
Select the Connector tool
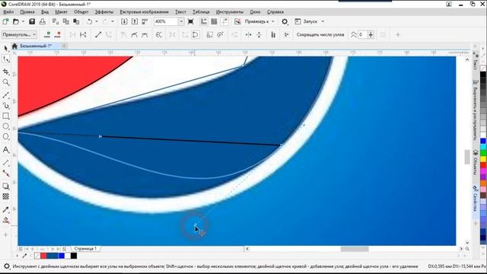tap(5, 173)
